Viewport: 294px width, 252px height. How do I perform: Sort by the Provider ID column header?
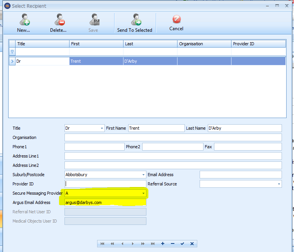point(258,44)
